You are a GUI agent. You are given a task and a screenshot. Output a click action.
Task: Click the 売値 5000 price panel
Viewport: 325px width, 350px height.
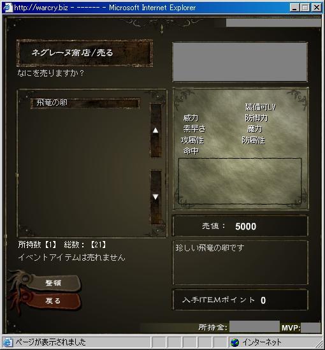[240, 226]
